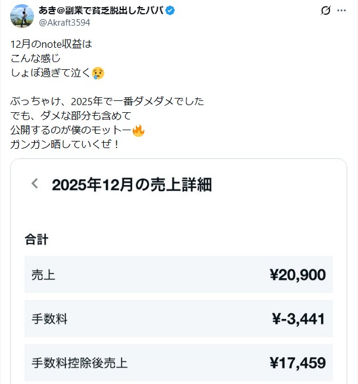The width and height of the screenshot is (358, 384).
Task: Click the ¥17,459 net amount
Action: click(x=297, y=363)
